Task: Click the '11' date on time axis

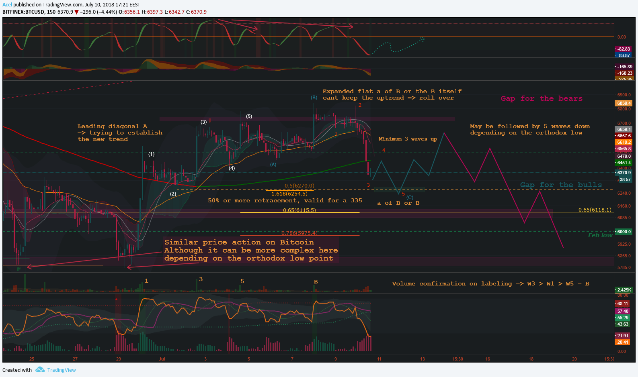Action: 379,359
